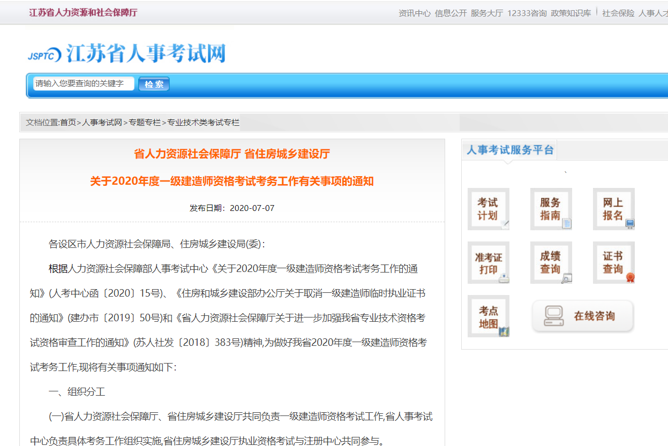Select the 人事考试服务平台 tab header
668x446 pixels.
[509, 150]
